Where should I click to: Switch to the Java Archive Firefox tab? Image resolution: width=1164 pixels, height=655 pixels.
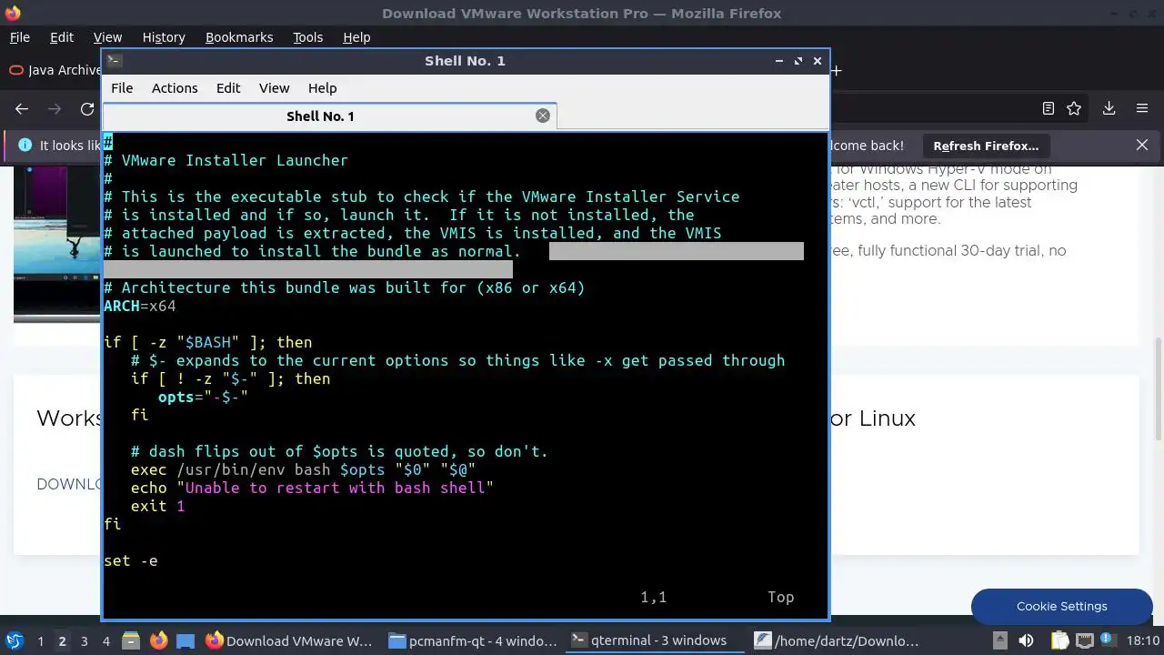tap(53, 70)
